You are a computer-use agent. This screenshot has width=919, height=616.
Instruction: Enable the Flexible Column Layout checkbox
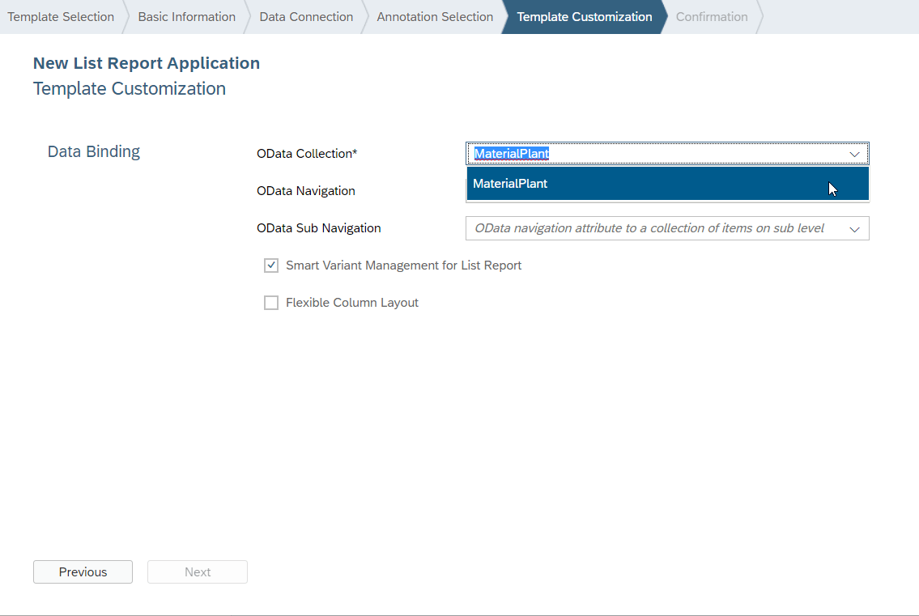[271, 303]
